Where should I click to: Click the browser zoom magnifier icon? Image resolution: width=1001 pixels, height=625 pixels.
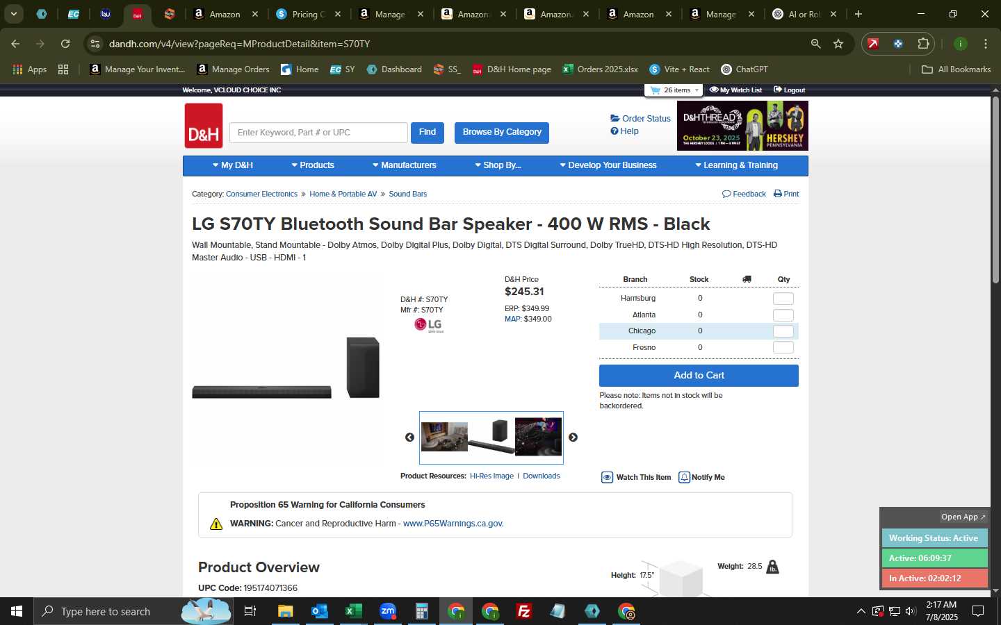(x=815, y=44)
